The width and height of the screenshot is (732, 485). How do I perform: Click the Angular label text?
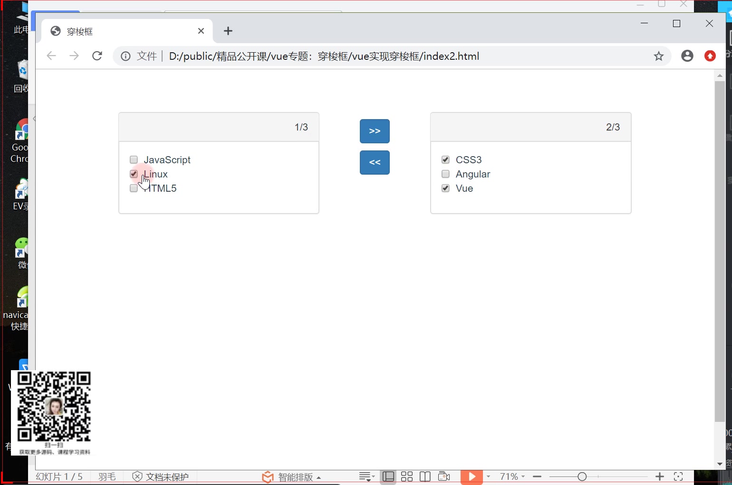click(x=472, y=174)
